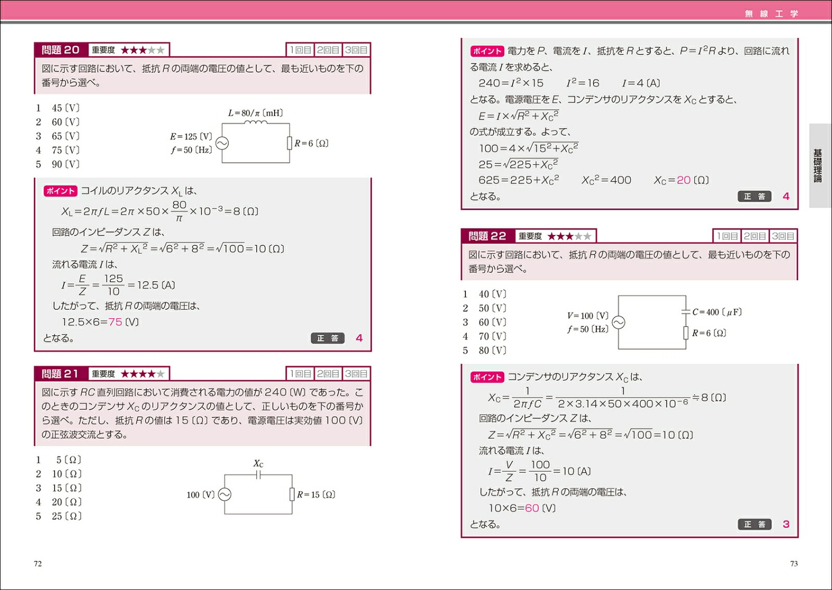This screenshot has width=832, height=590.
Task: Click the ポイント badge under question 20
Action: (60, 191)
